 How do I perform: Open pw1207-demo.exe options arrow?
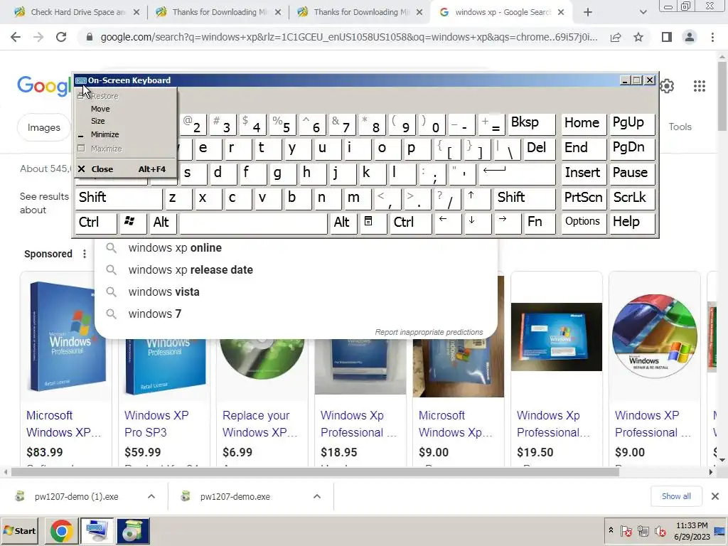click(317, 496)
